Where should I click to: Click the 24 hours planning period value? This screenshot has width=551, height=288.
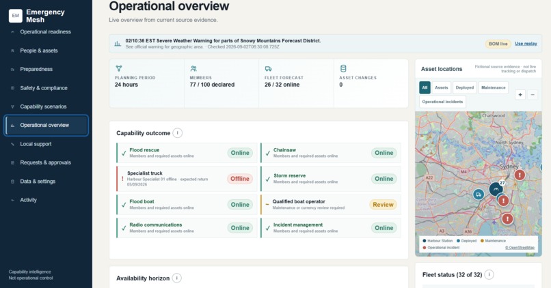pyautogui.click(x=126, y=85)
